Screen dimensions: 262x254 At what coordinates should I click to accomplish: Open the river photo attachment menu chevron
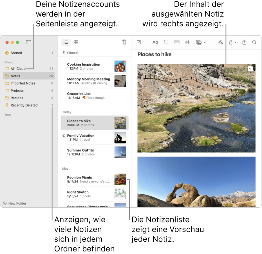point(250,69)
